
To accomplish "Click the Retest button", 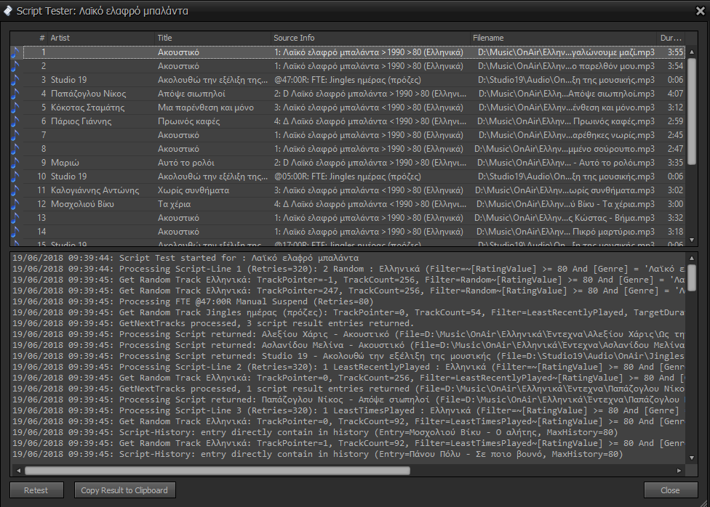I will (x=36, y=490).
